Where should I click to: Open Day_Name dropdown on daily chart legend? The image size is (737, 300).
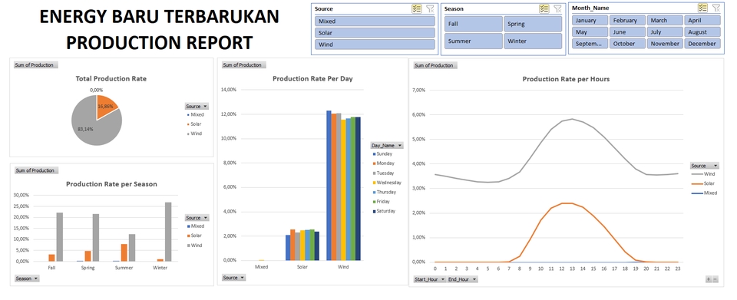[x=387, y=146]
